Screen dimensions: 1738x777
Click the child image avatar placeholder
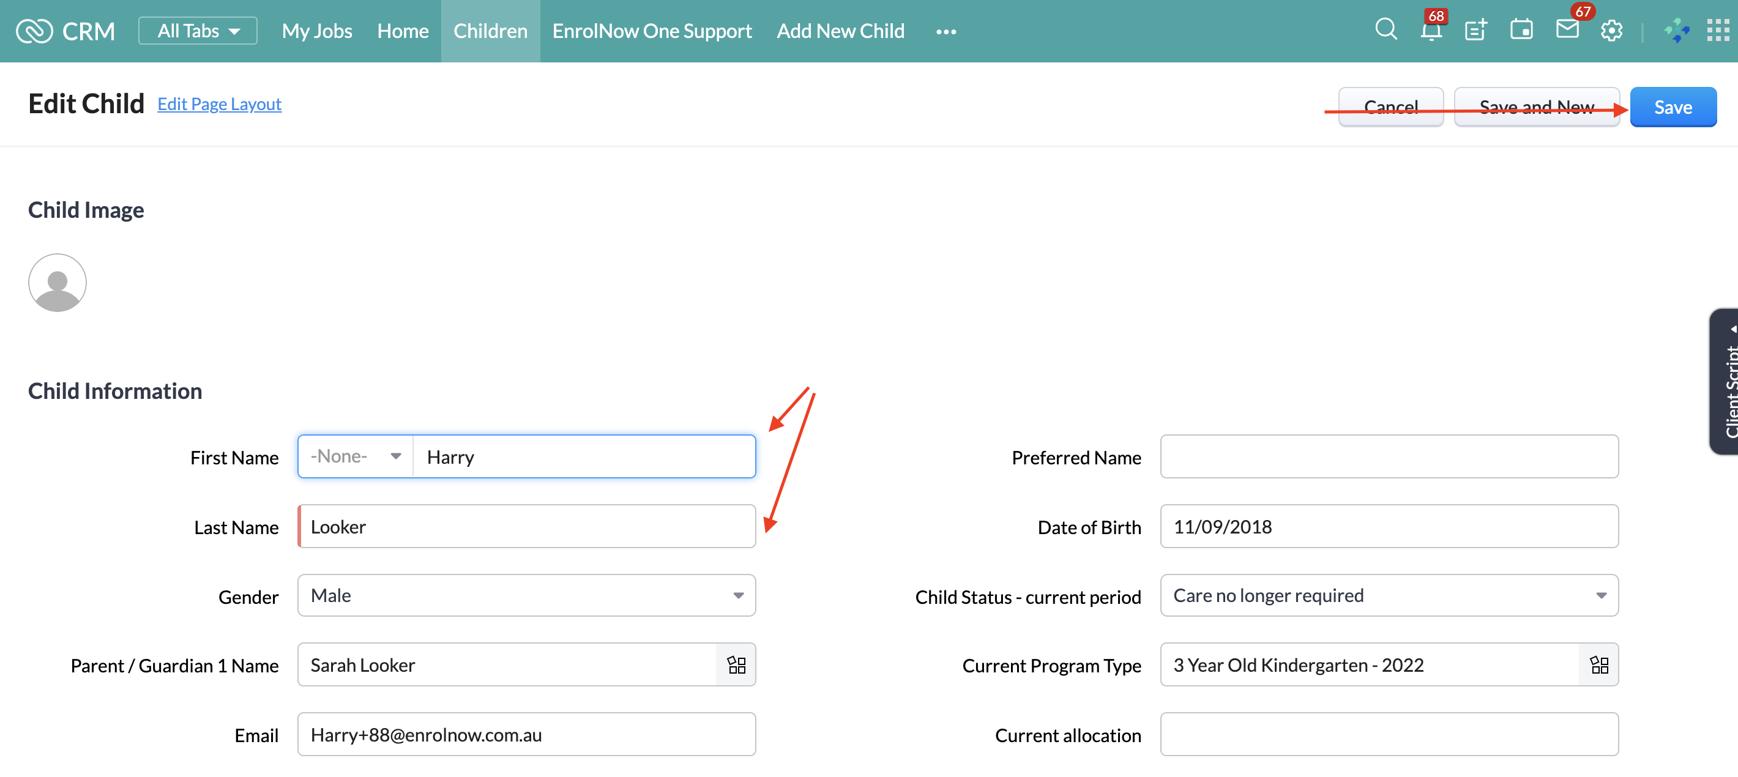58,283
